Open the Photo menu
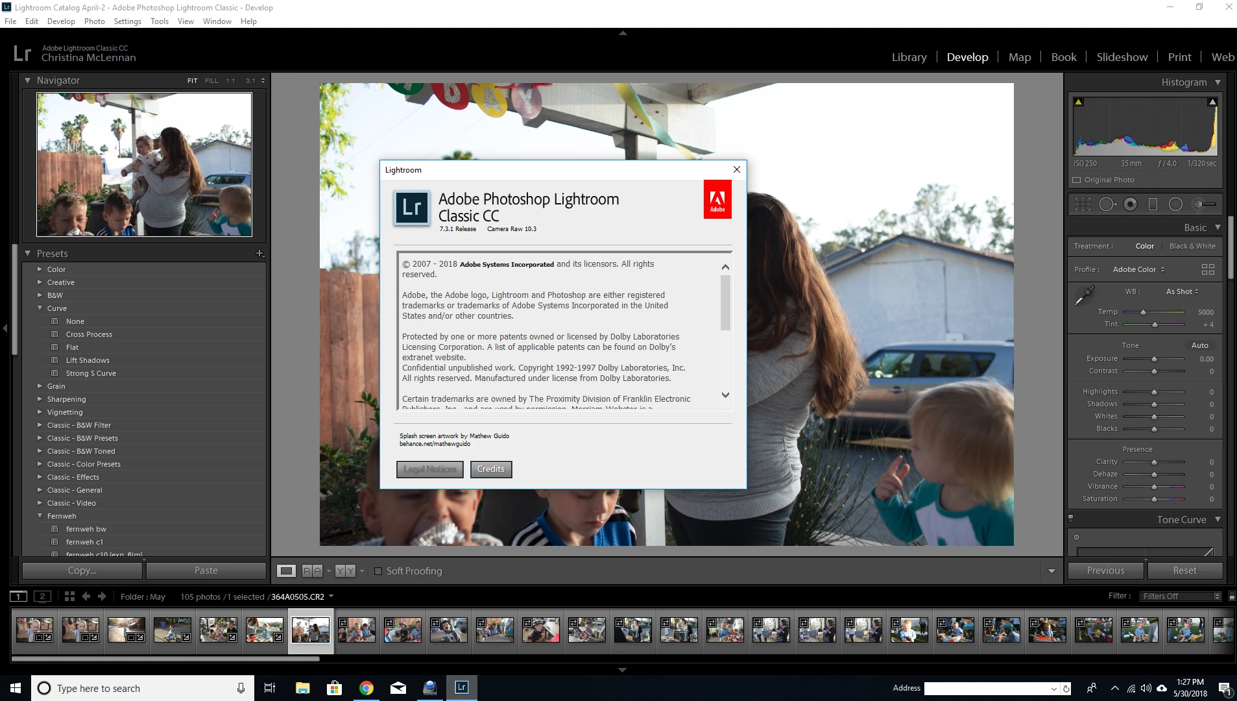Screen dimensions: 1237x701 (x=95, y=21)
